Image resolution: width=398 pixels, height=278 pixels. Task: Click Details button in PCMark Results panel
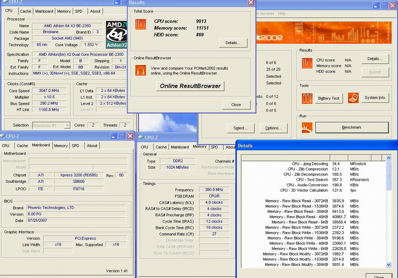pyautogui.click(x=375, y=59)
